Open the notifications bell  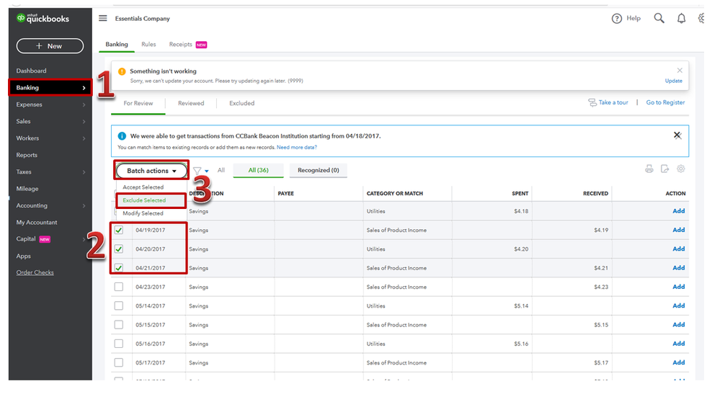[x=681, y=19]
